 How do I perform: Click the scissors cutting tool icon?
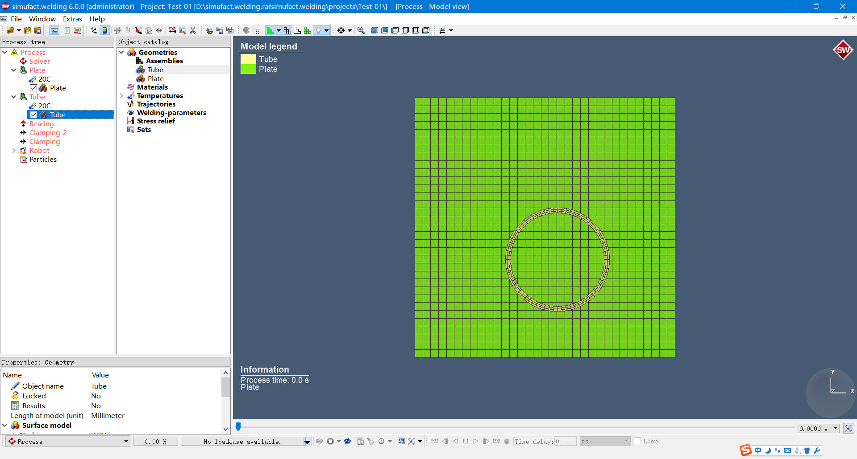(x=193, y=30)
